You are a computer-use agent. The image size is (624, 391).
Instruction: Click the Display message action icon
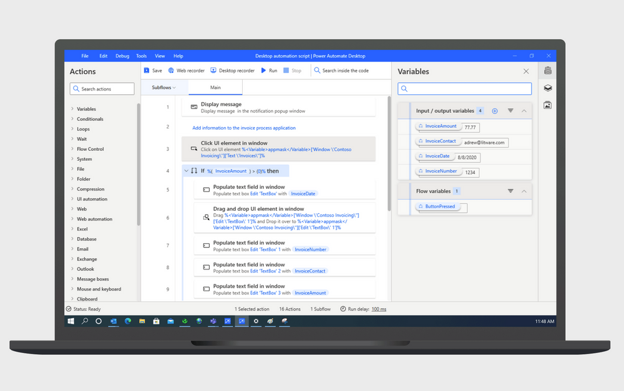194,107
